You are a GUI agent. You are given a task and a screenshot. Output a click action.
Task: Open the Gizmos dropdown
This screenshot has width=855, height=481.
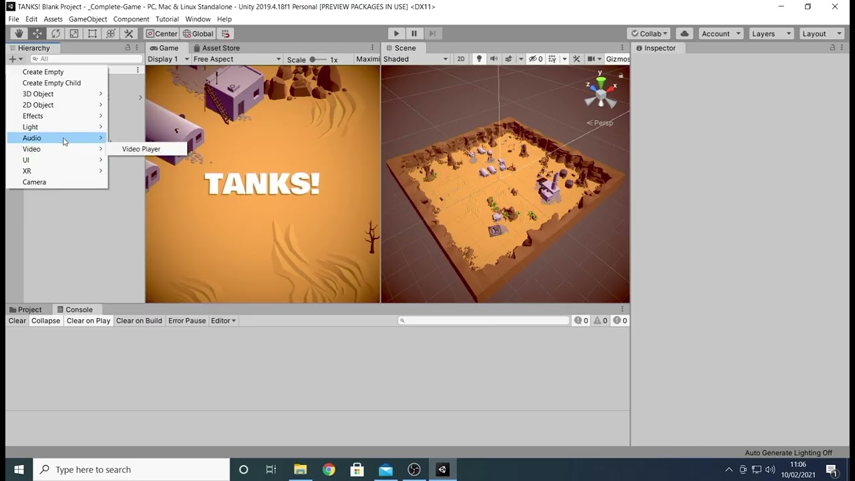coord(617,59)
